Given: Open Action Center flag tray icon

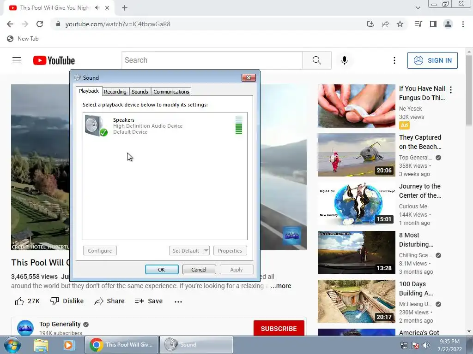Looking at the screenshot, I should pos(415,345).
